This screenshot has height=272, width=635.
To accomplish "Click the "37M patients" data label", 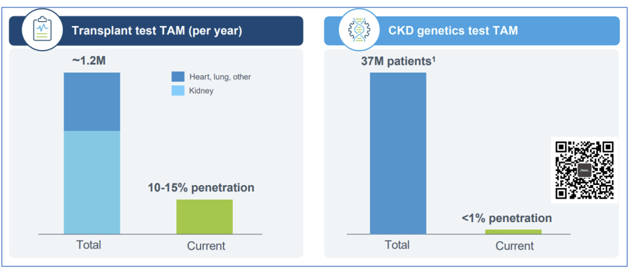I will tap(402, 60).
